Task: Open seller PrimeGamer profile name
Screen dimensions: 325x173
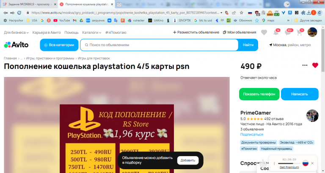Action: 256,113
